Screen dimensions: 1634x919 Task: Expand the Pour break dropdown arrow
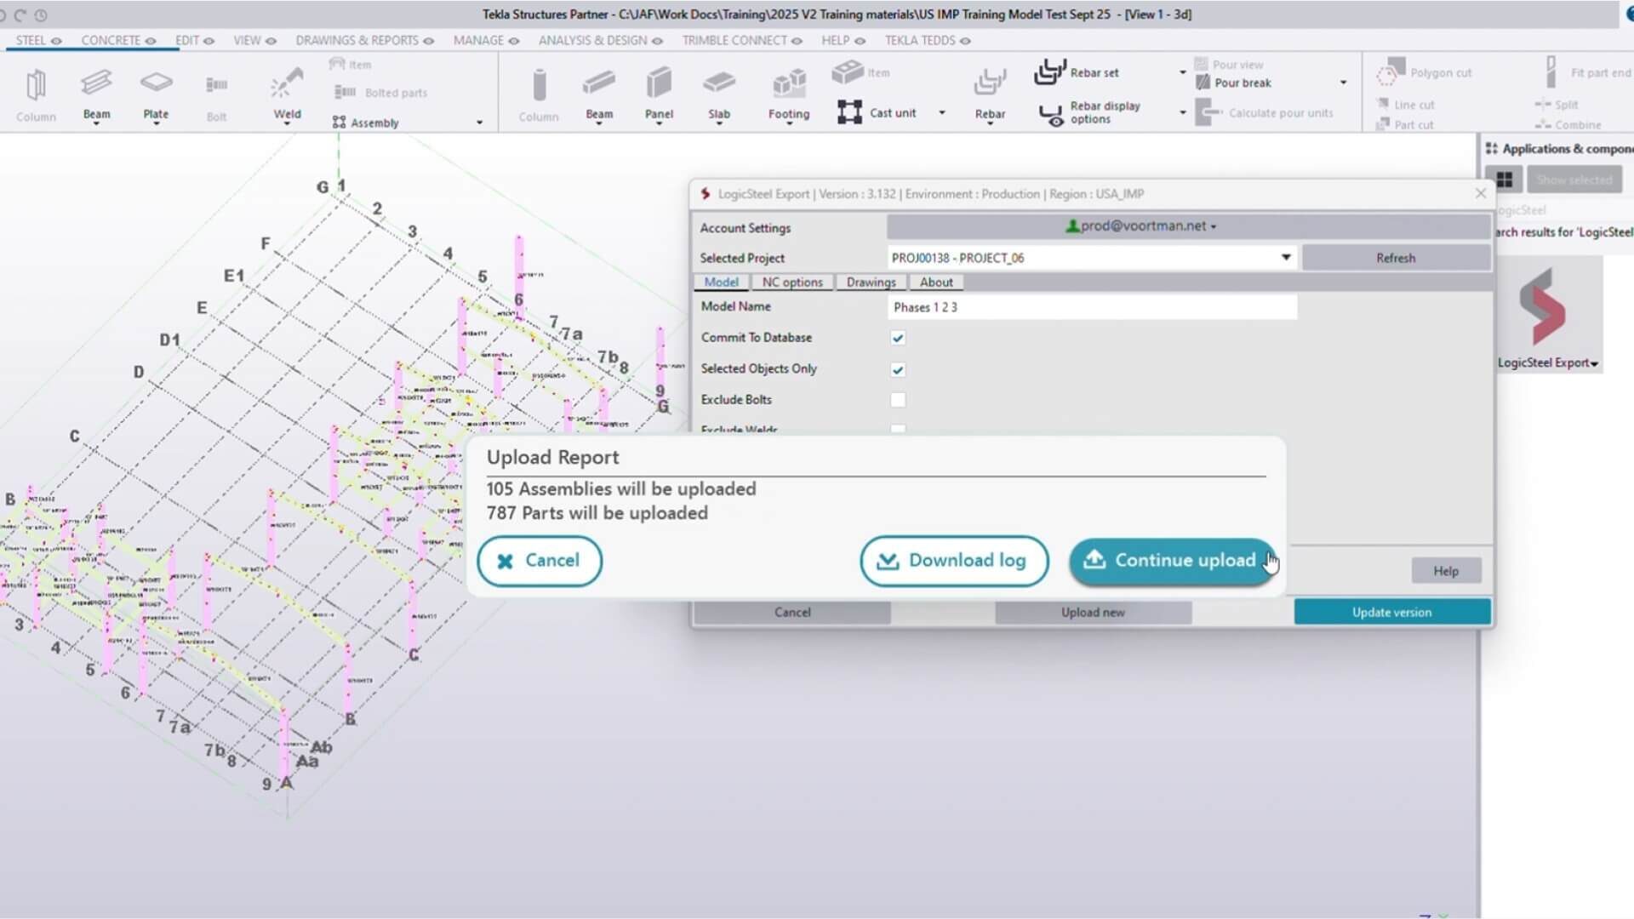click(x=1343, y=83)
